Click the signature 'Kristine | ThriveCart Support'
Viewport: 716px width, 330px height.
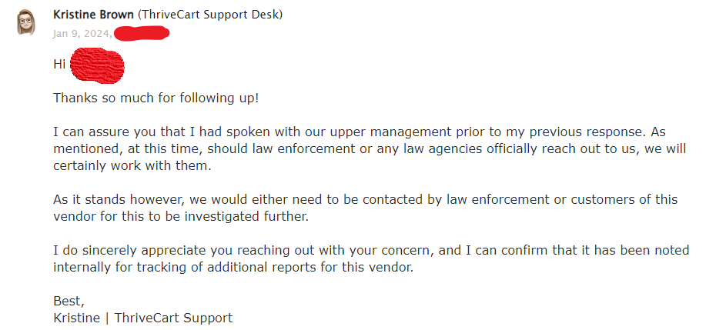pyautogui.click(x=143, y=318)
